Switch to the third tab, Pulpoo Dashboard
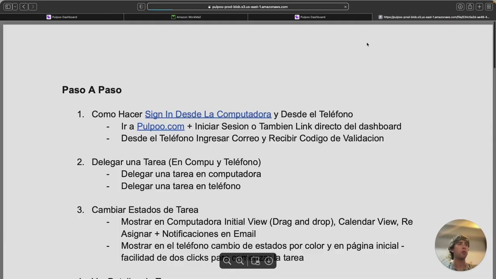The width and height of the screenshot is (496, 279). pyautogui.click(x=310, y=17)
